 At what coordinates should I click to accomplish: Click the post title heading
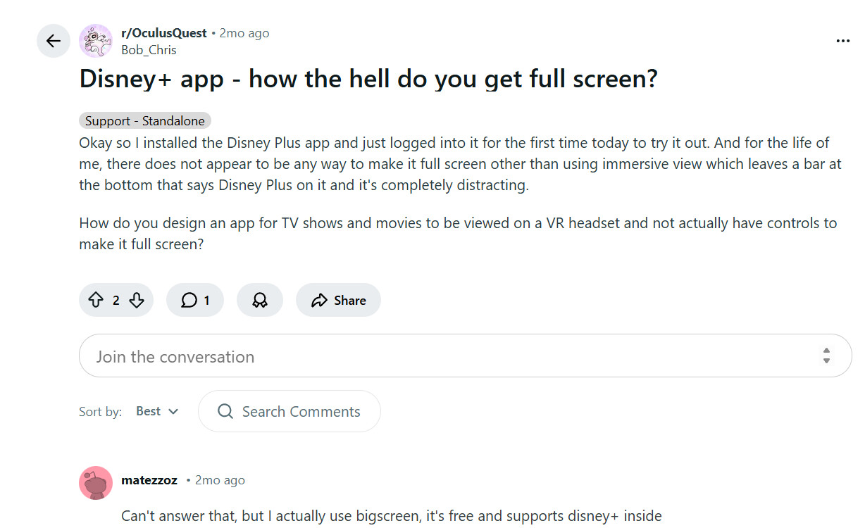point(368,79)
